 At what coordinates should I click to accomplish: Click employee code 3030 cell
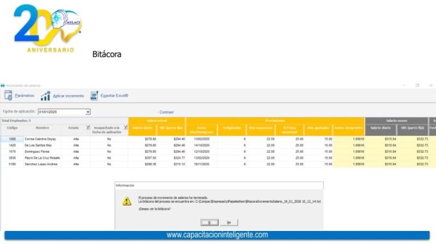12,158
